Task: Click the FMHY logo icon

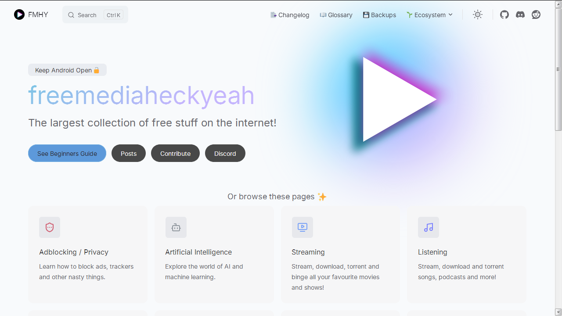Action: pyautogui.click(x=19, y=14)
